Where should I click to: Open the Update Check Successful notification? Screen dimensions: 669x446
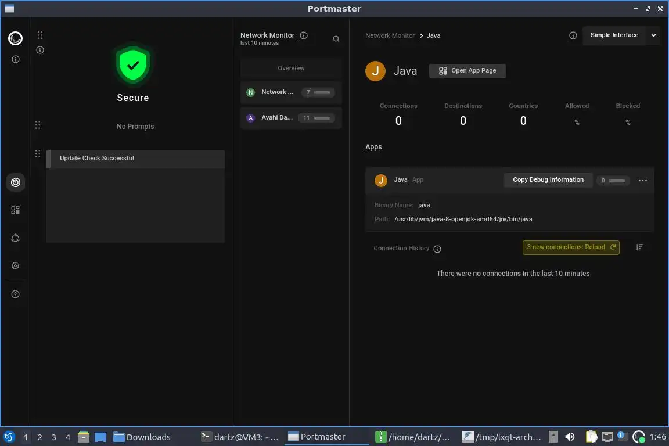[x=135, y=159]
